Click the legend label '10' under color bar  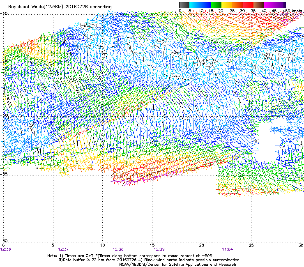[201, 11]
